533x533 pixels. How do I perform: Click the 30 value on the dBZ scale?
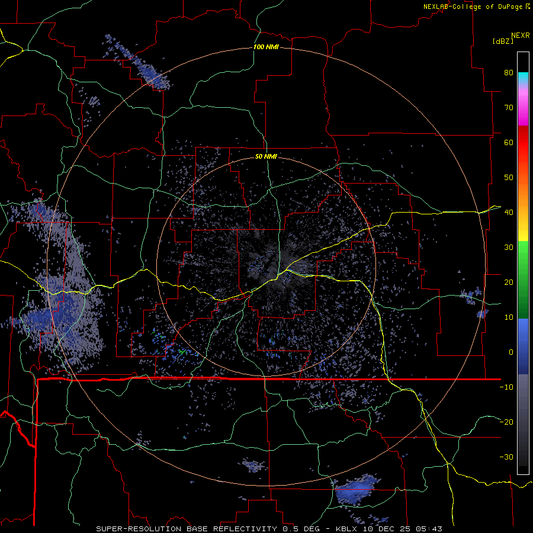click(x=509, y=248)
